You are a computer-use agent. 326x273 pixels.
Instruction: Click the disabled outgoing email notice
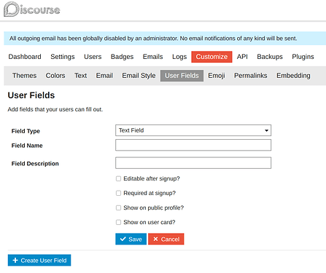pos(165,39)
